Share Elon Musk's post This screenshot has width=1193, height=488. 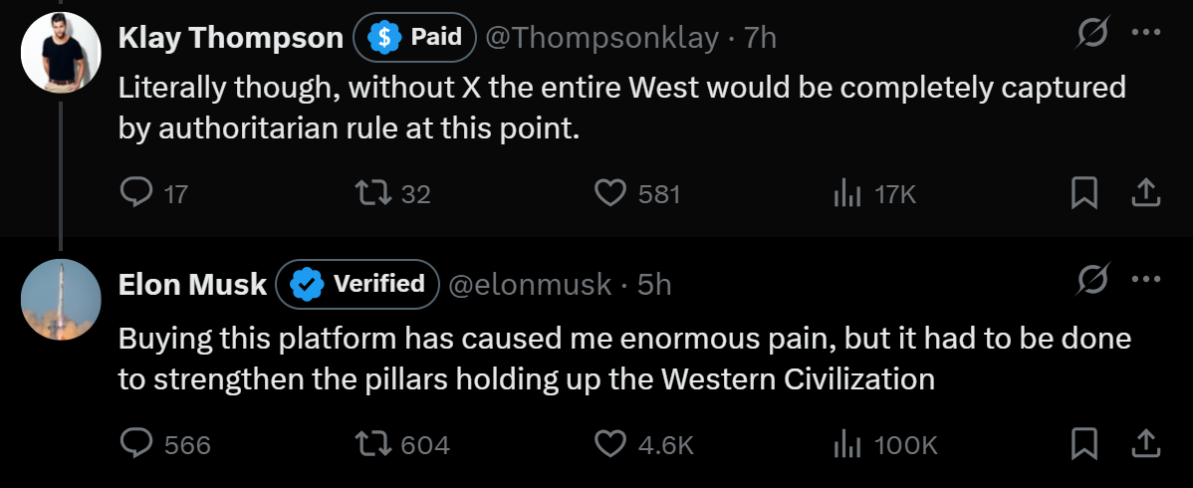pyautogui.click(x=1145, y=443)
